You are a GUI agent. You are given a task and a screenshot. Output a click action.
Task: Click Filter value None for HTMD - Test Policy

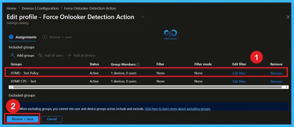(160, 73)
